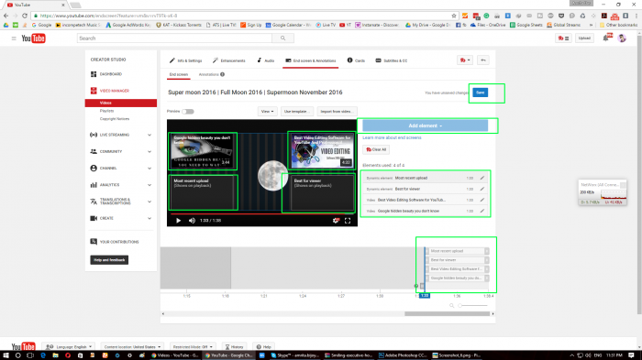Adjust the timeline zoom slider
642x360 pixels.
[473, 306]
